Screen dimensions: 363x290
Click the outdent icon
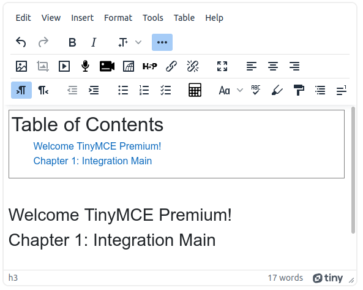coord(72,90)
